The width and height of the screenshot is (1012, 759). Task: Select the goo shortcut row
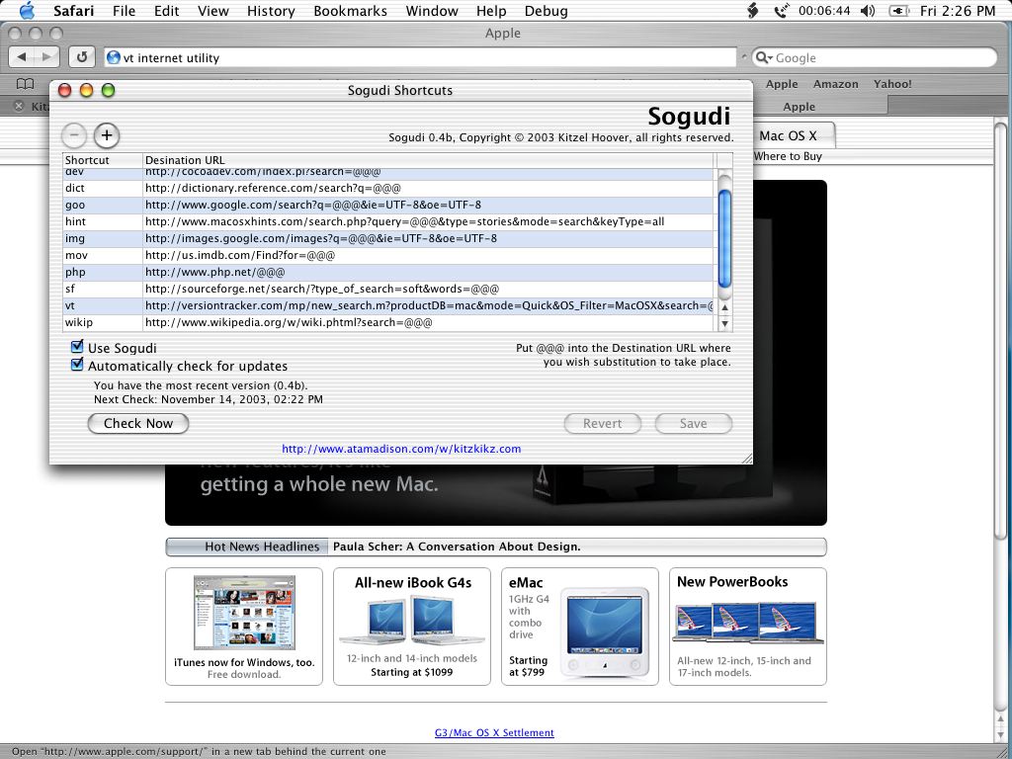[388, 205]
